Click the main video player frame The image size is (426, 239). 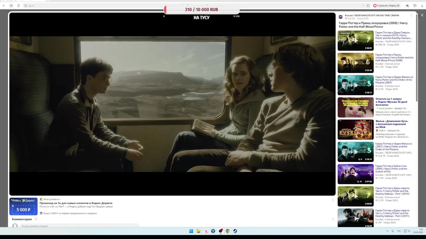[x=172, y=104]
